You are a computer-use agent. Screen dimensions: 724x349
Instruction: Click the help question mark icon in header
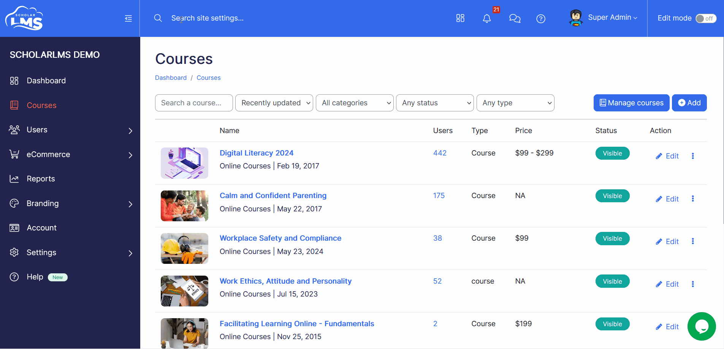[541, 19]
